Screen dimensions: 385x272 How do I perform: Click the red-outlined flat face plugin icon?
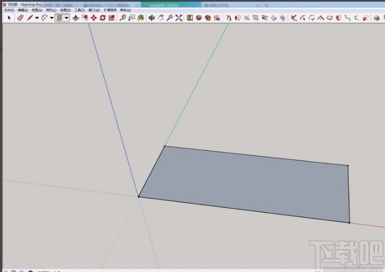point(329,17)
